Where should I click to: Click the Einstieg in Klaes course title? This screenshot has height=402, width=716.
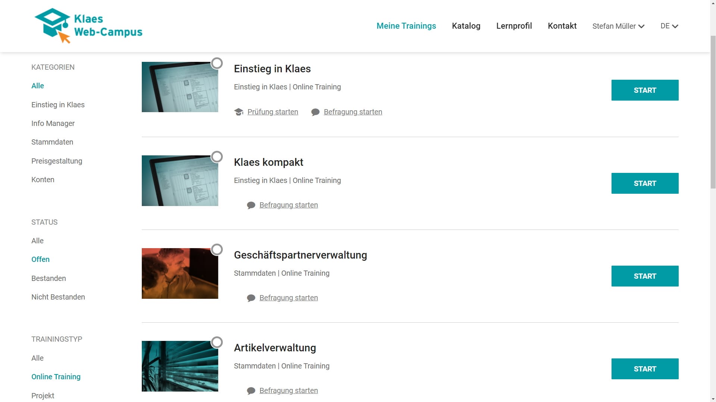pos(272,69)
